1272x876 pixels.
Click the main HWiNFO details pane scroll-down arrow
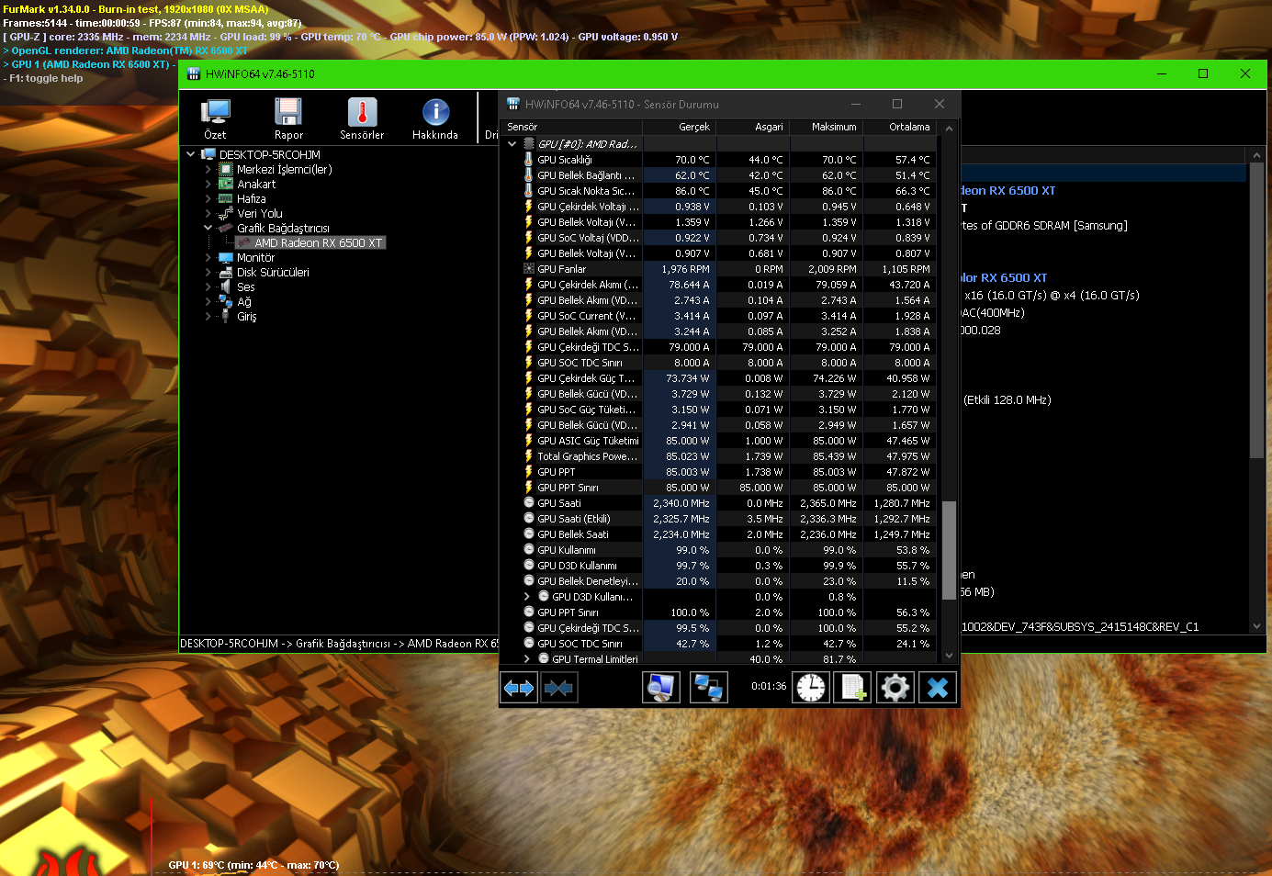[1257, 626]
